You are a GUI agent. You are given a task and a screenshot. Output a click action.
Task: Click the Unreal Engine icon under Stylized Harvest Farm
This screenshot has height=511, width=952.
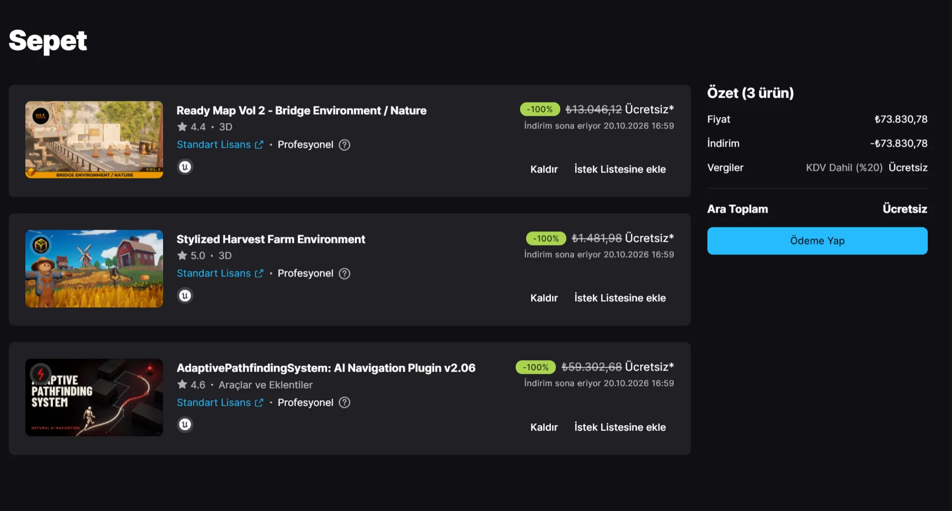click(x=185, y=296)
